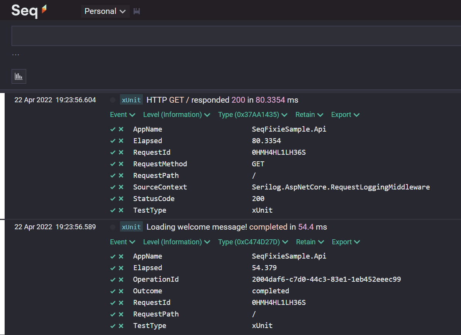Click checkmark to filter OperationId
Image resolution: width=461 pixels, height=335 pixels.
tap(113, 279)
